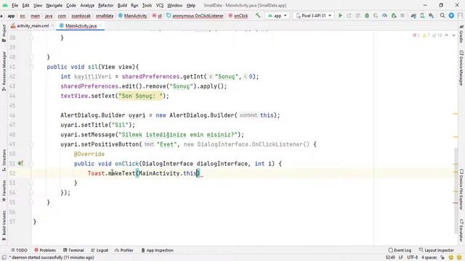
Task: Collapse the fold marker at line 49
Action: tap(31, 144)
